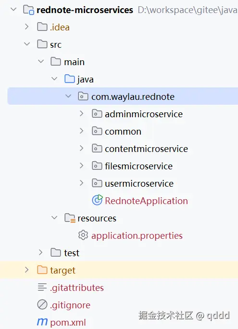Viewport: 238px width, 329px height.
Task: Expand the usermicroservice package arrow
Action: 82,183
